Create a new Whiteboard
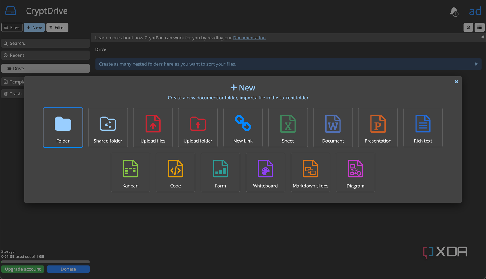The height and width of the screenshot is (279, 486). coord(265,172)
